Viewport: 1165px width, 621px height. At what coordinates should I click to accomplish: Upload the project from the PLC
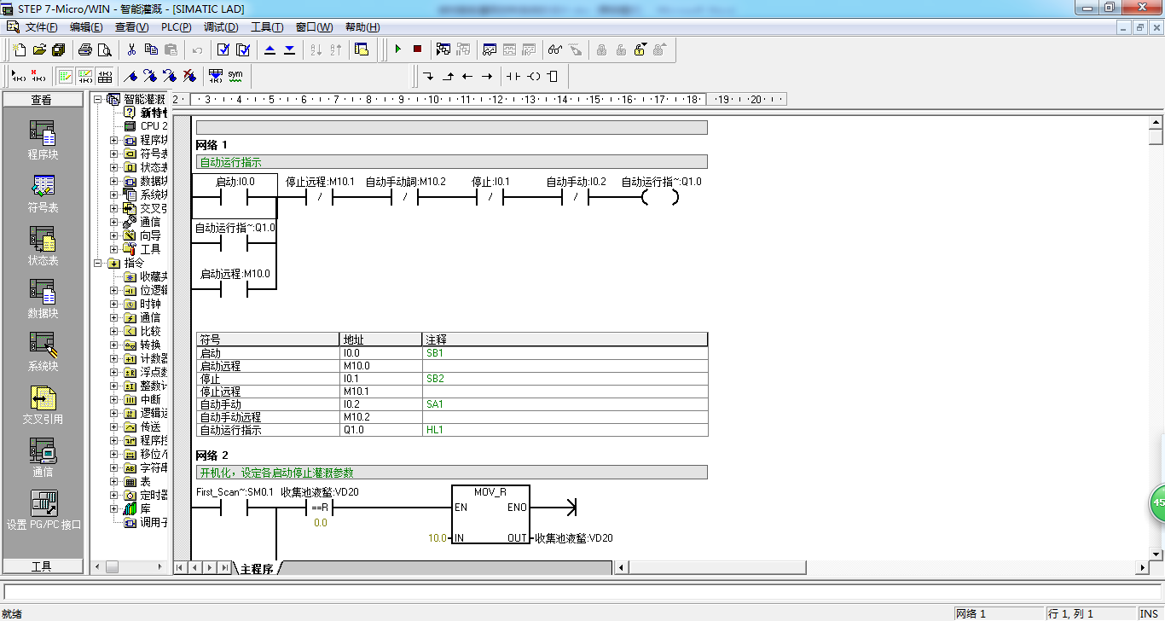click(270, 49)
